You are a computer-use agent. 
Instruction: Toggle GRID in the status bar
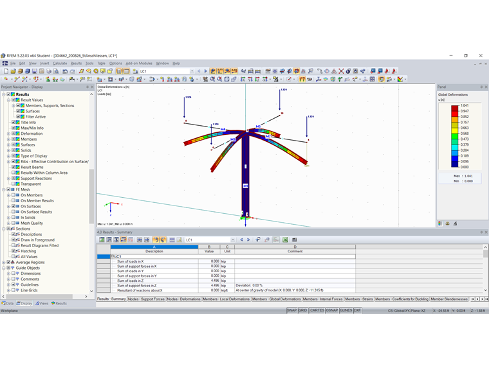click(x=303, y=311)
